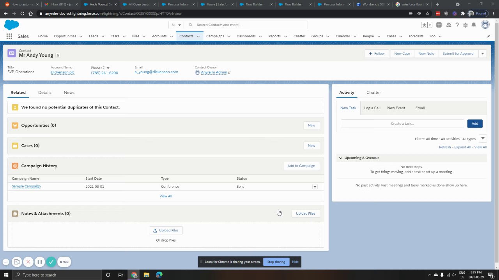
Task: Open the Chatter side tab
Action: tap(373, 93)
